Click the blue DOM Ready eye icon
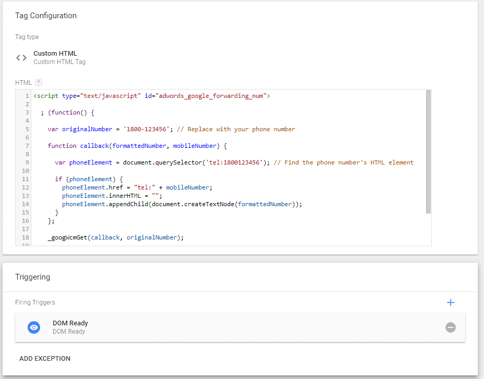The image size is (484, 379). click(34, 327)
